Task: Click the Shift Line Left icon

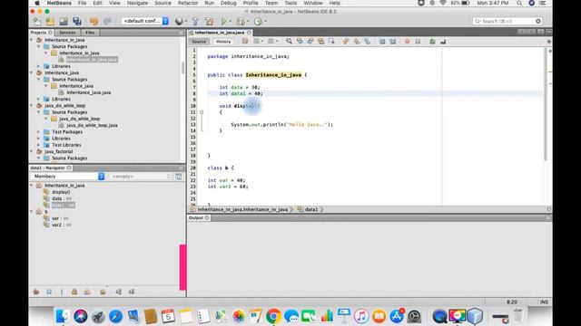Action: pos(382,42)
